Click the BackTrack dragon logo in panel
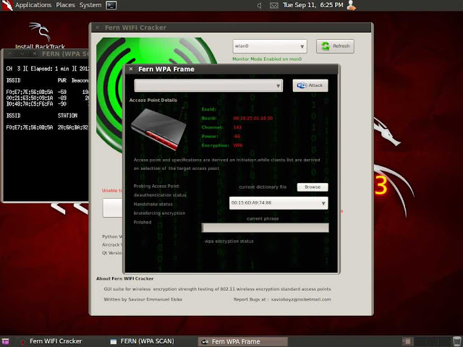The width and height of the screenshot is (463, 347). tap(7, 5)
